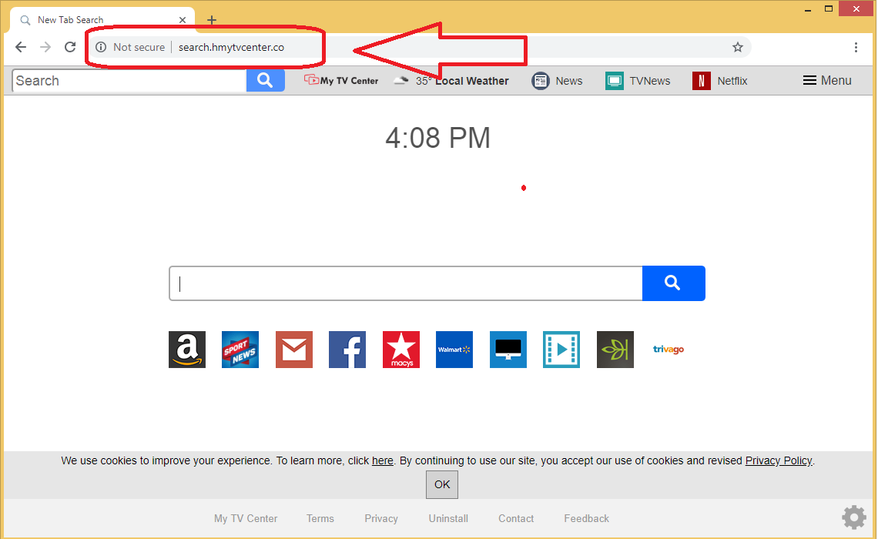Open a new tab with the plus button
878x539 pixels.
[212, 20]
